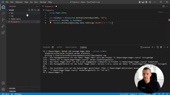Split the terminal panel
Viewport: 170px width, 95px height.
158,47
